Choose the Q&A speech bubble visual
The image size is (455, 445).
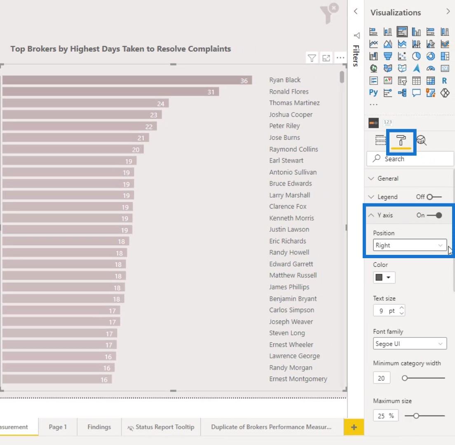(416, 93)
